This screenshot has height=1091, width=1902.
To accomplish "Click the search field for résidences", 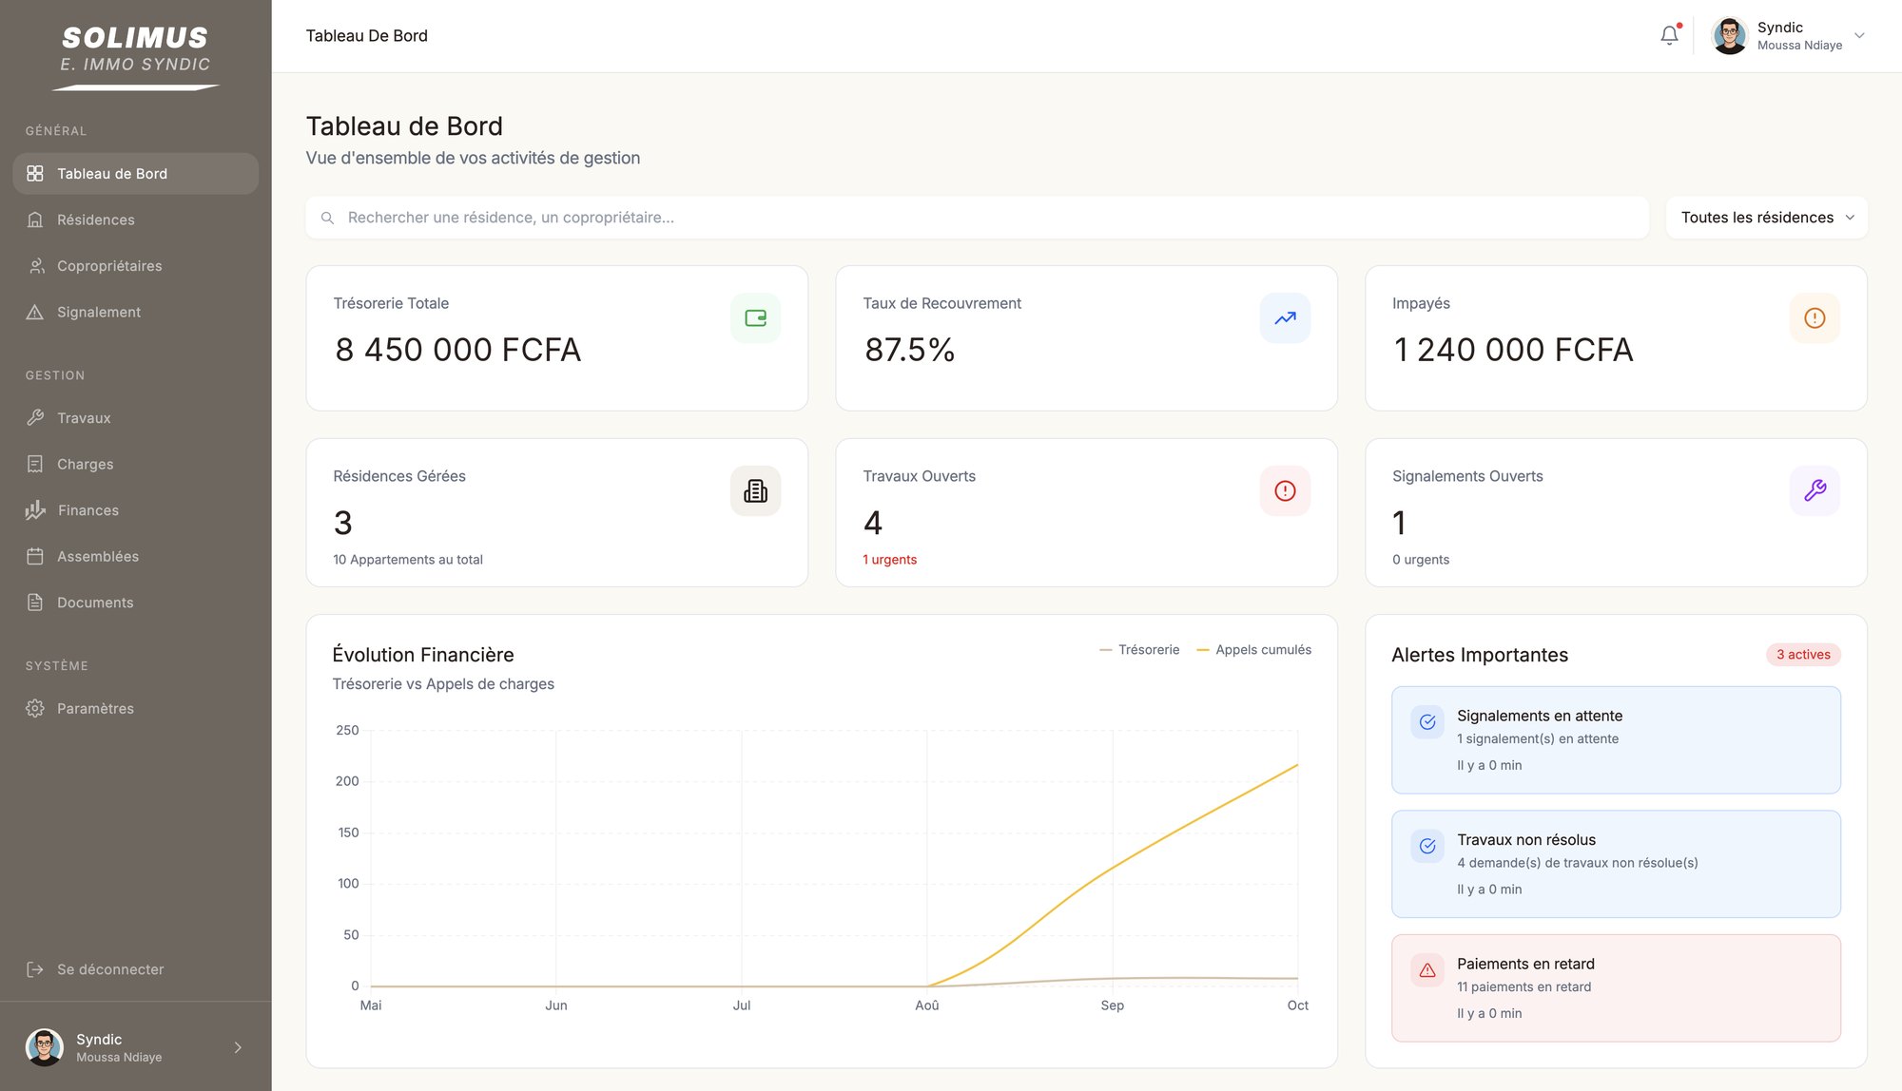I will pyautogui.click(x=977, y=218).
